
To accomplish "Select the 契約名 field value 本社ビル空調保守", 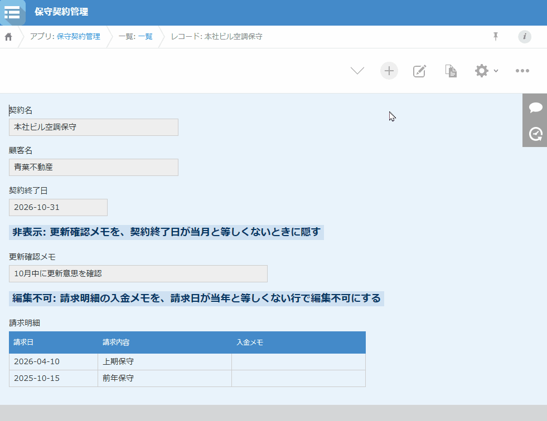I will click(x=94, y=127).
